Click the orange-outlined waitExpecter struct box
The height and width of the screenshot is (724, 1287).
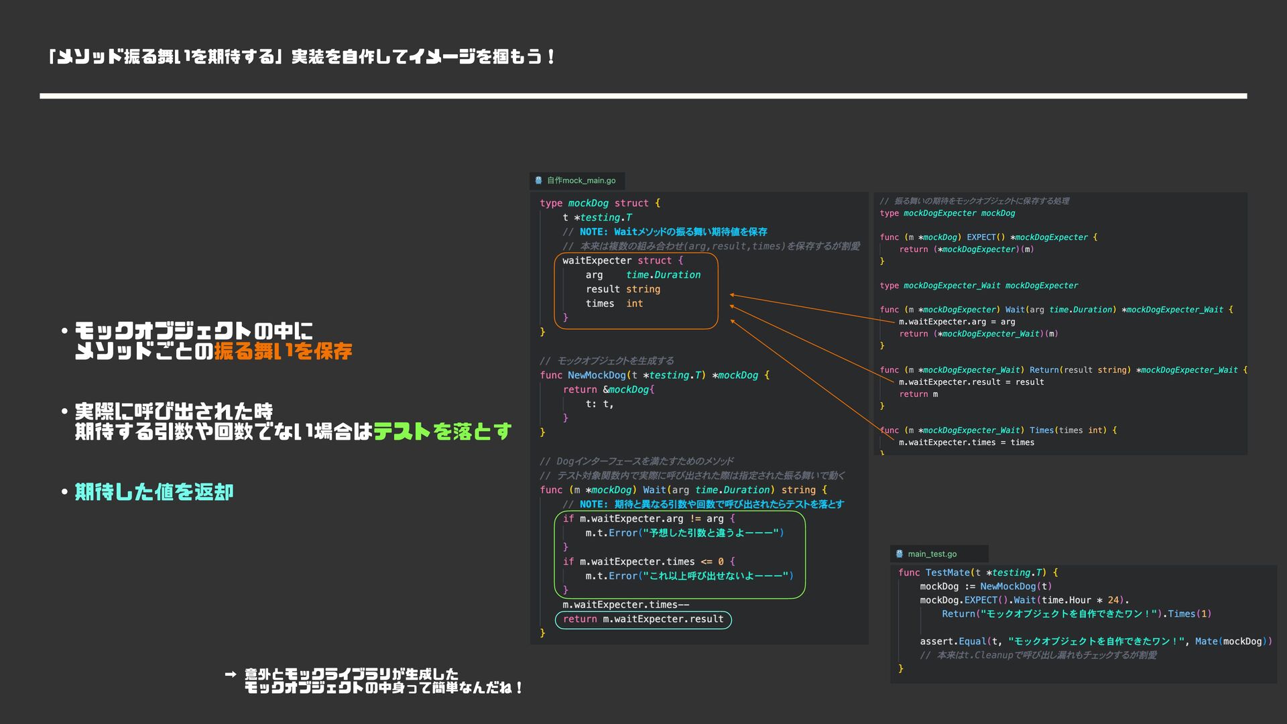[635, 290]
